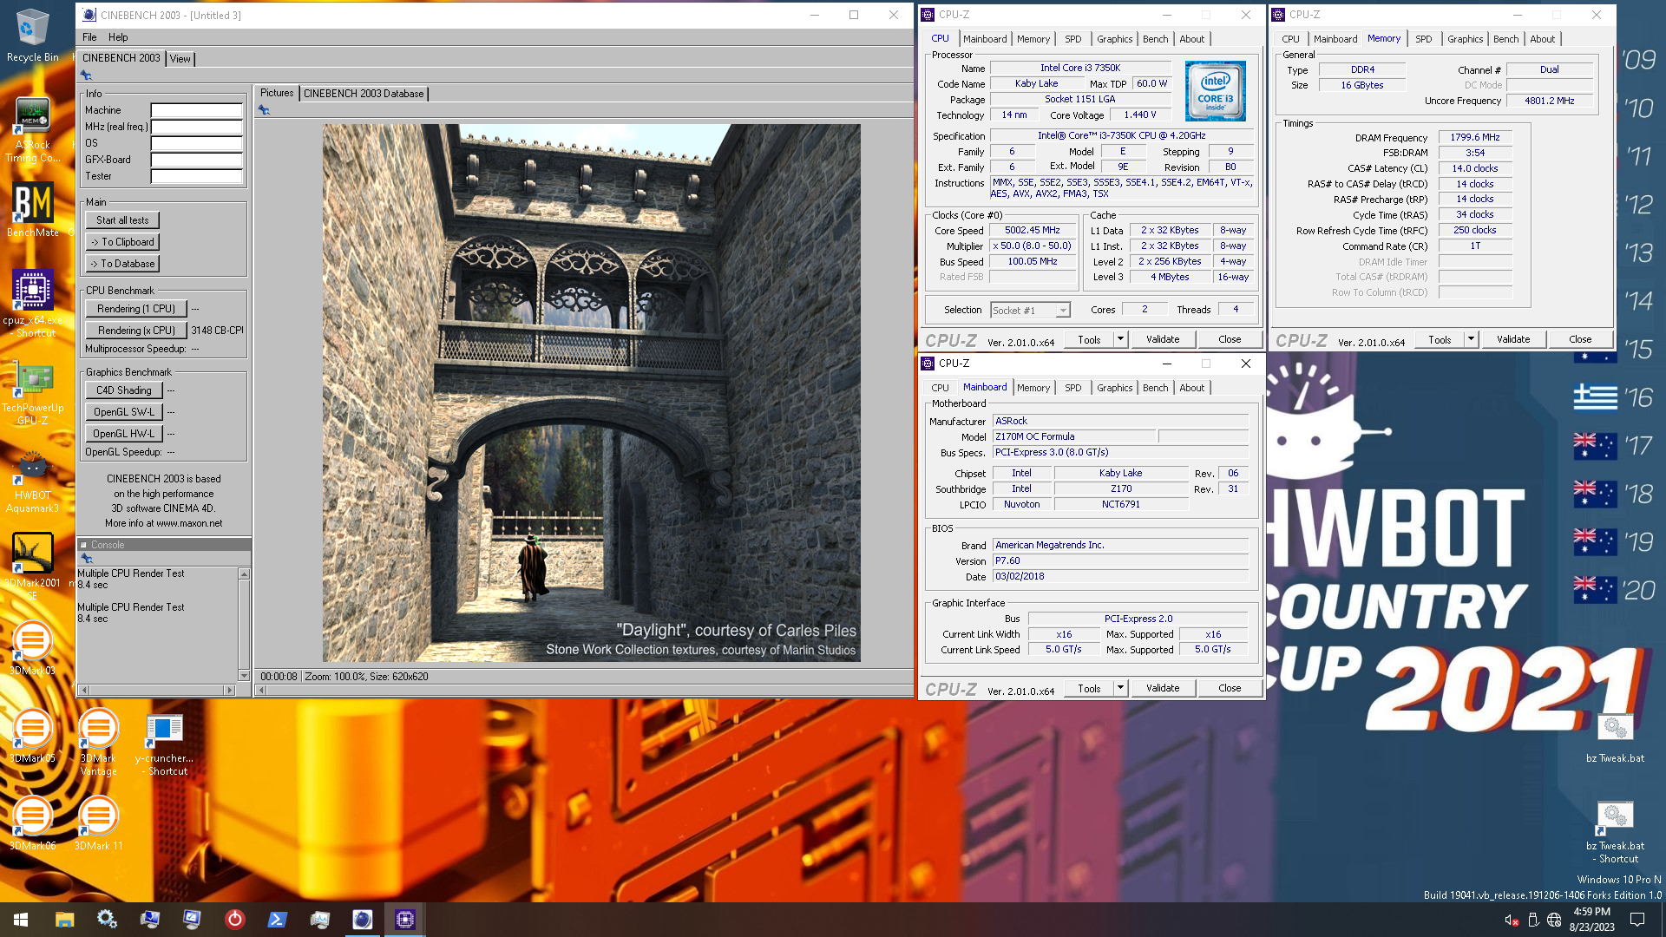Click Validate in Mainboard CPU-Z window
Screen dimensions: 1666x937
[1163, 688]
